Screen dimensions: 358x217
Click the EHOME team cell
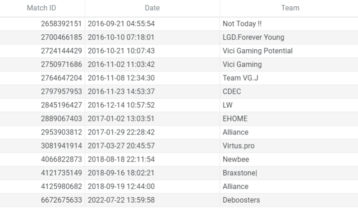pos(235,119)
